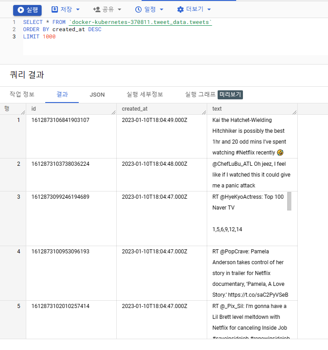Click the Kai the Hatchet-Wielding tweet text
Screen dimensions: 328x350
pos(249,136)
